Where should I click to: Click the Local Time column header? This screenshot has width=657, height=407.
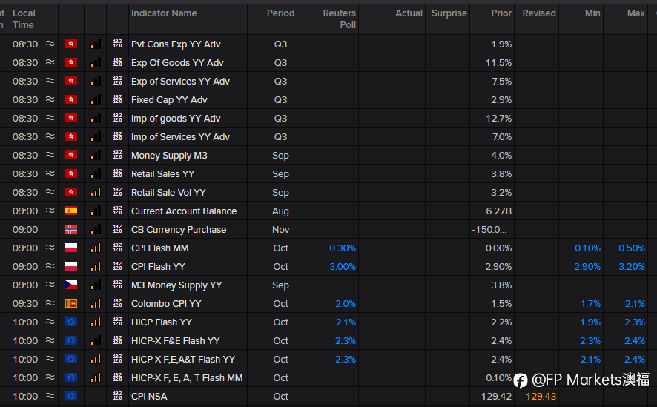point(24,19)
